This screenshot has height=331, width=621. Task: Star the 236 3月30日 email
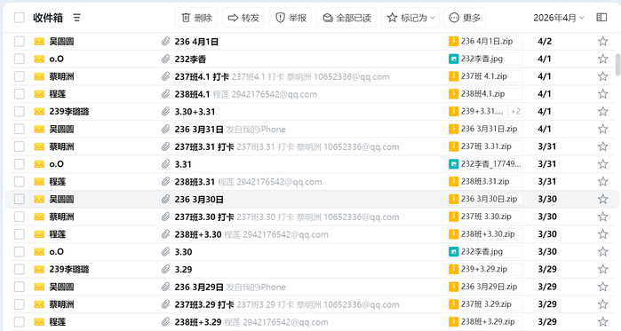click(602, 199)
